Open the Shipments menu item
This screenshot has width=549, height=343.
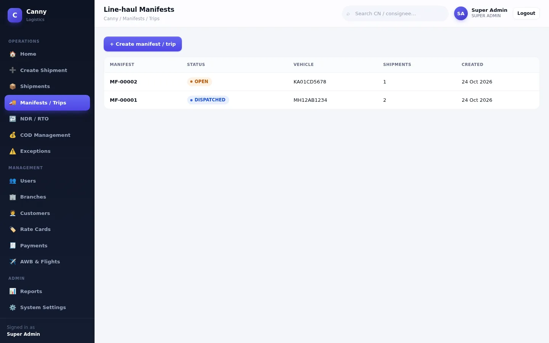coord(47,87)
